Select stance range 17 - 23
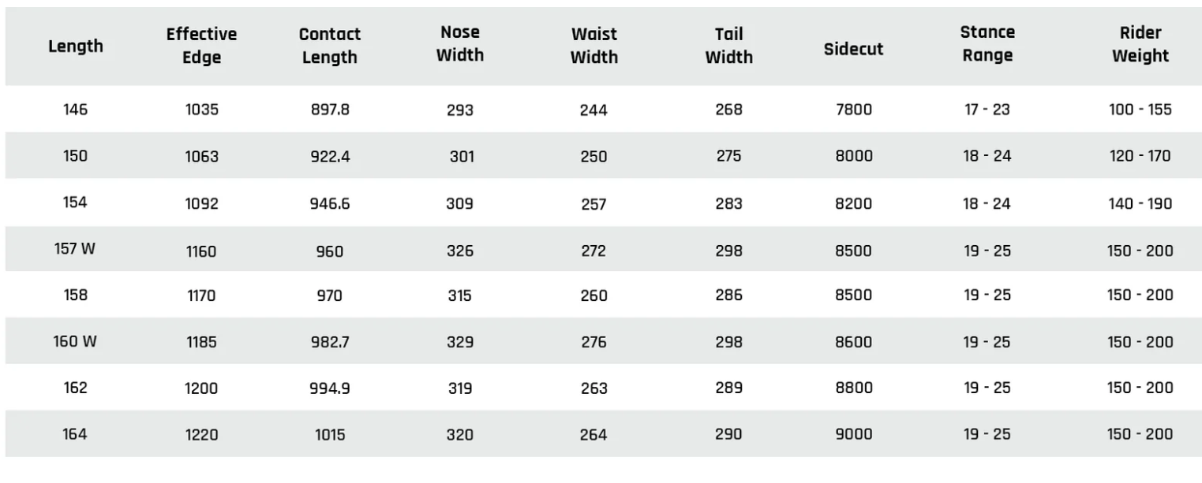This screenshot has height=483, width=1202. tap(987, 110)
